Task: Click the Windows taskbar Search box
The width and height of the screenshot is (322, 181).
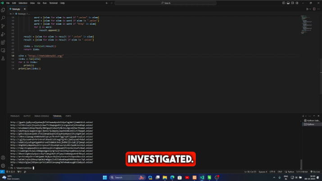Action: tap(127, 177)
